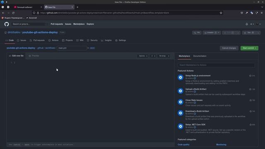Open the Monitoring category link
Viewport: 265px width, 149px height.
point(221,144)
